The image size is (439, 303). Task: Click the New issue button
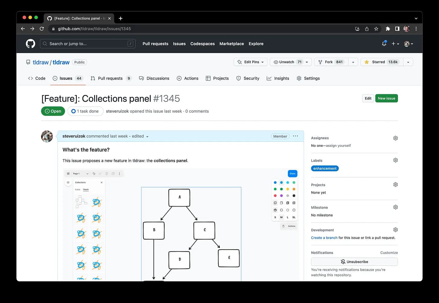point(387,98)
